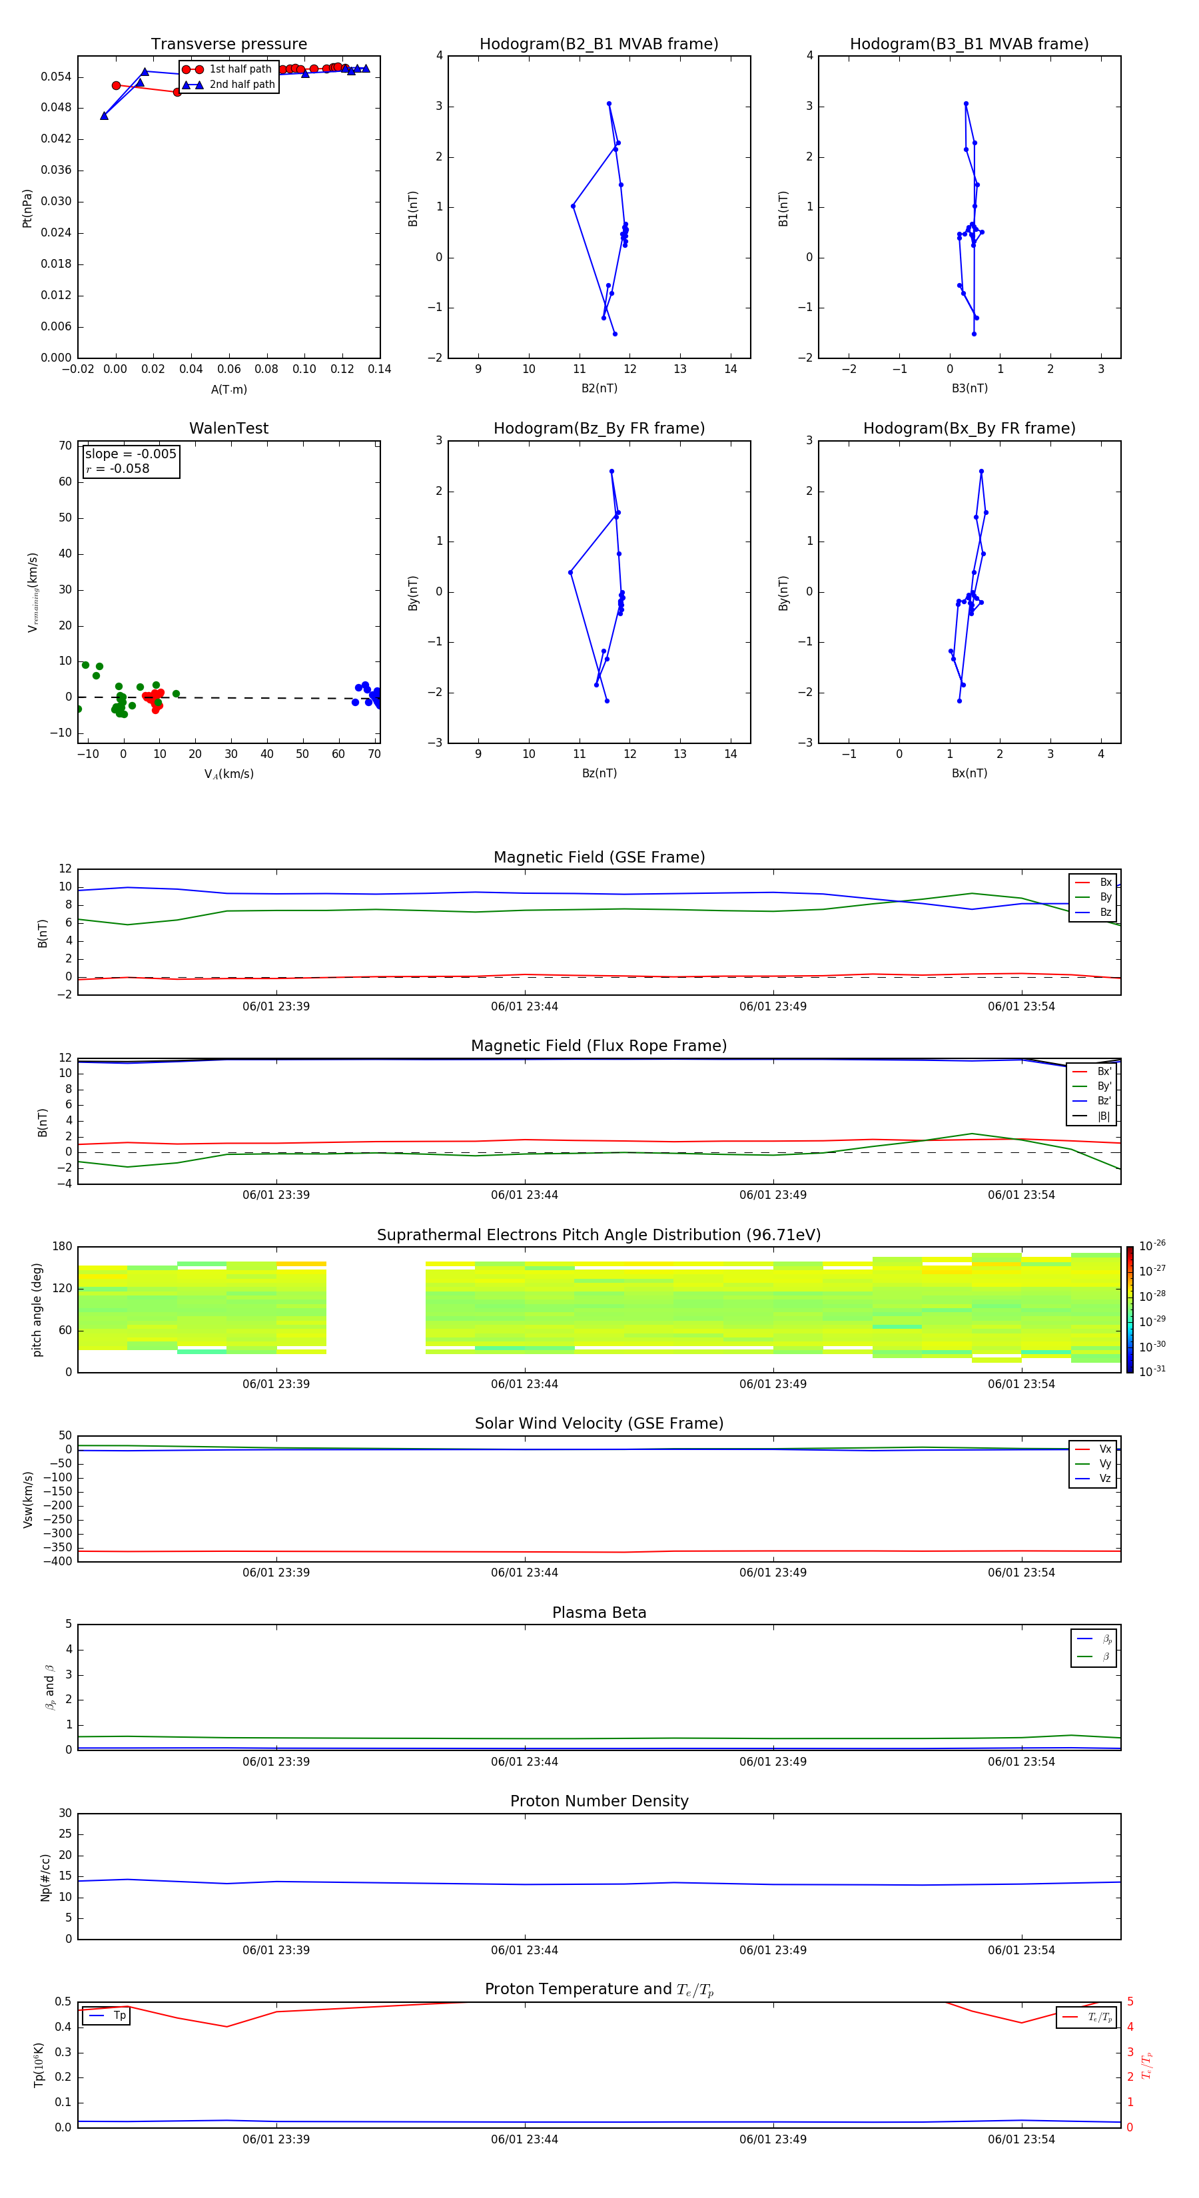Click the 'slope = -0.005' annotation
The image size is (1199, 2198).
tap(131, 454)
